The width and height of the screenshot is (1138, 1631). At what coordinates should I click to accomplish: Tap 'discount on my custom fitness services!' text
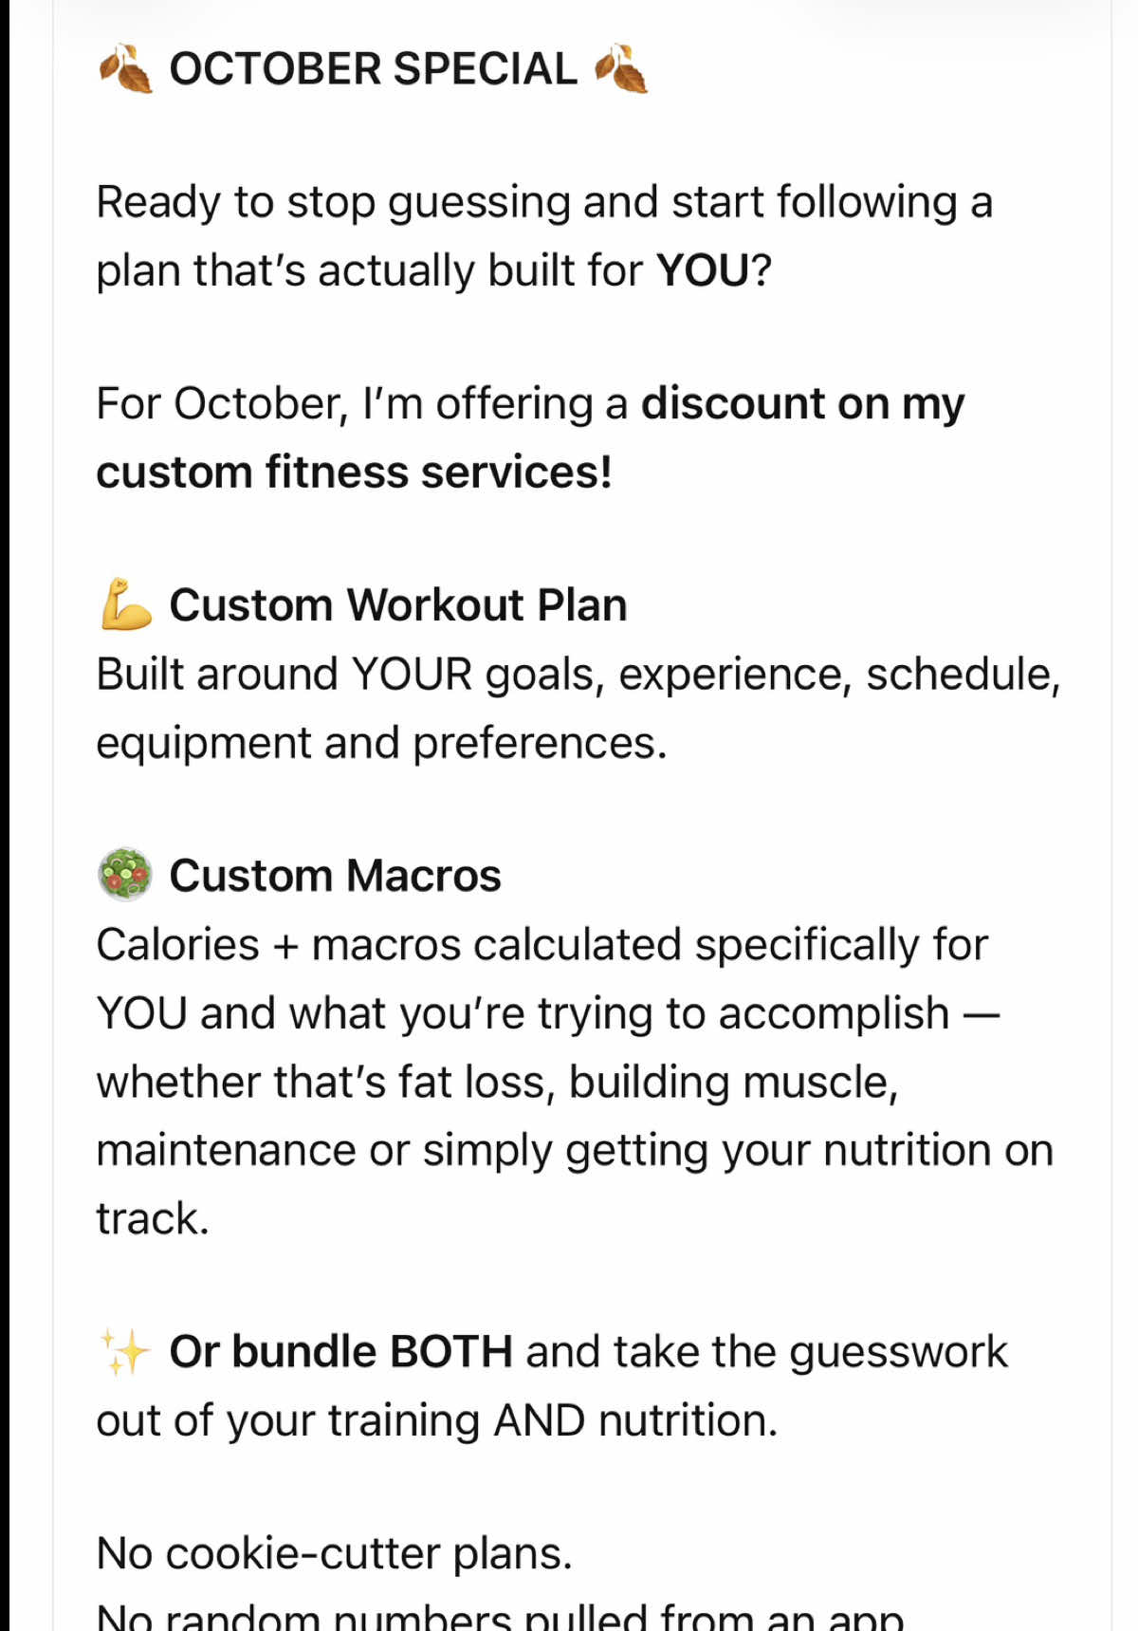click(x=531, y=437)
